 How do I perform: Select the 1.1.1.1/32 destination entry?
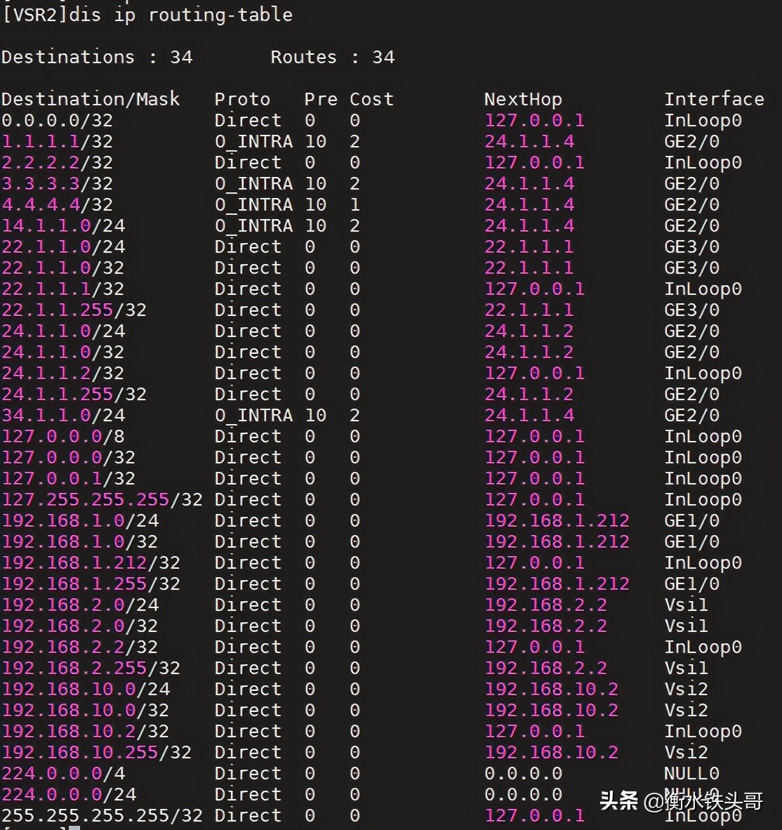[57, 141]
